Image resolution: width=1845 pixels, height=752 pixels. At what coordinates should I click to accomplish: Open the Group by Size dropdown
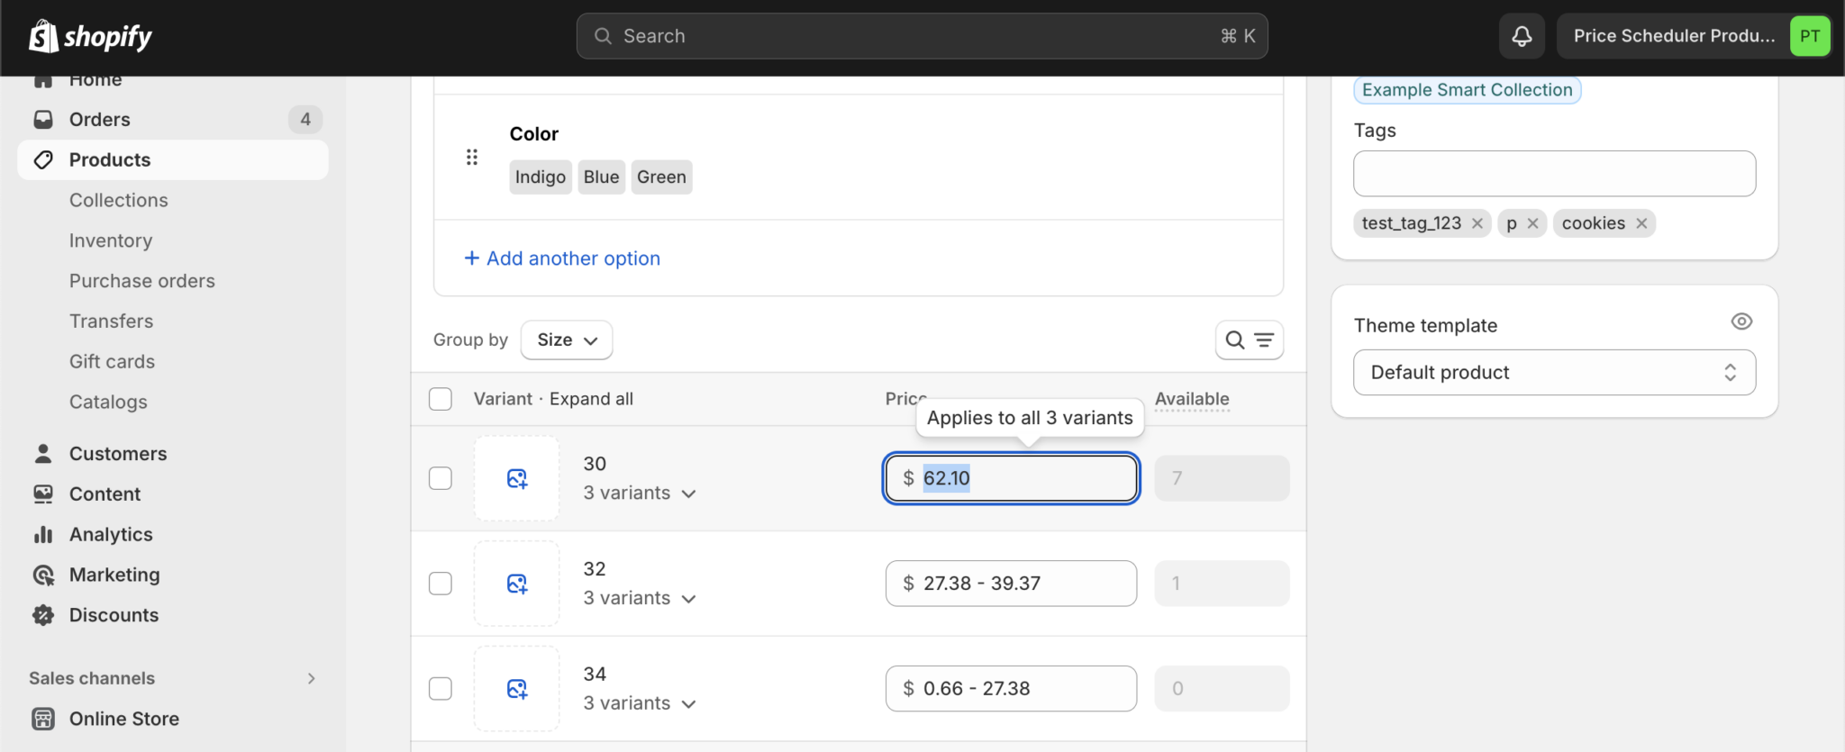(567, 340)
